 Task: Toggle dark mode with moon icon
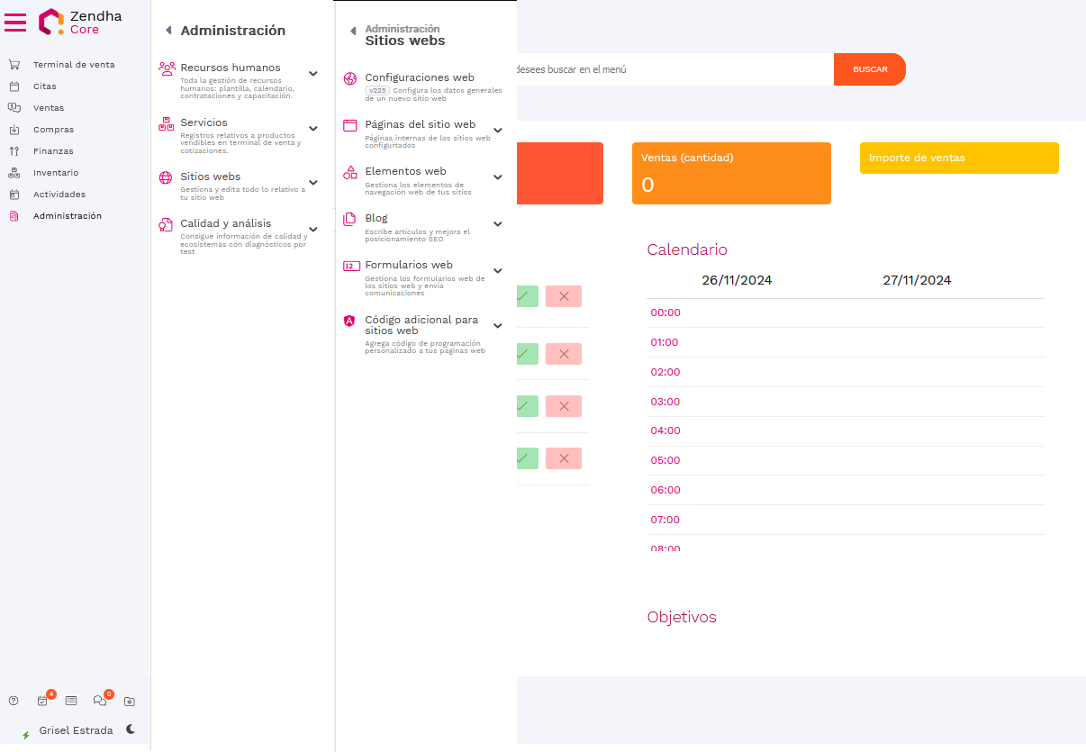pos(131,729)
